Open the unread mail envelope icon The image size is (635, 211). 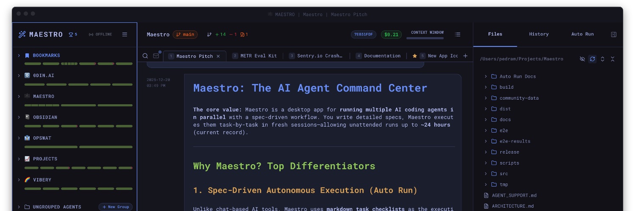pyautogui.click(x=156, y=56)
